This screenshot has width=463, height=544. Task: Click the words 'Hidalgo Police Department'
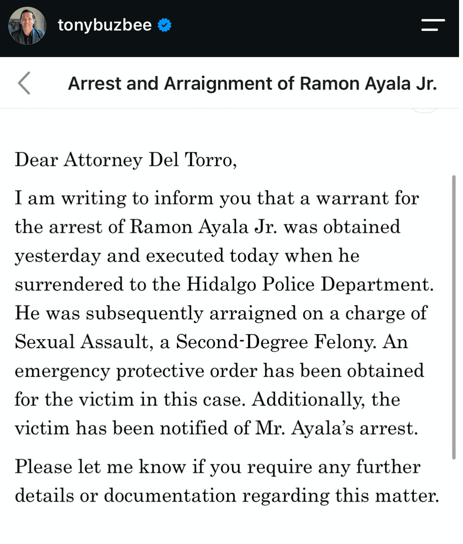(310, 285)
